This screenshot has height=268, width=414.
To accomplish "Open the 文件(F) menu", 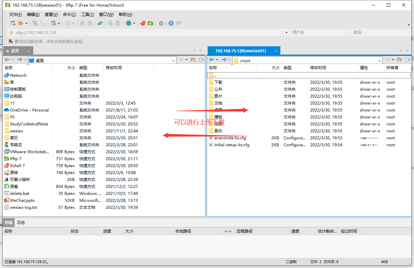I will pos(15,15).
